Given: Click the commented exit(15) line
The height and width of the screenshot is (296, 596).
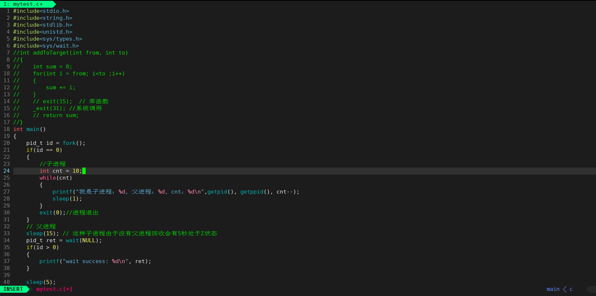Looking at the screenshot, I should [61, 101].
